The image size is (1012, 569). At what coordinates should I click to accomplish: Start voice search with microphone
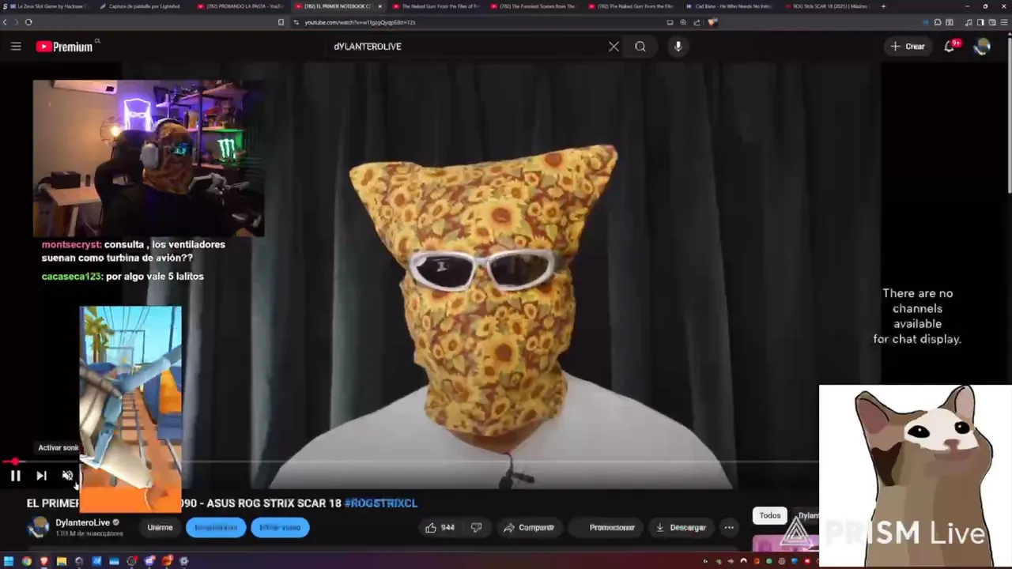[x=678, y=47]
